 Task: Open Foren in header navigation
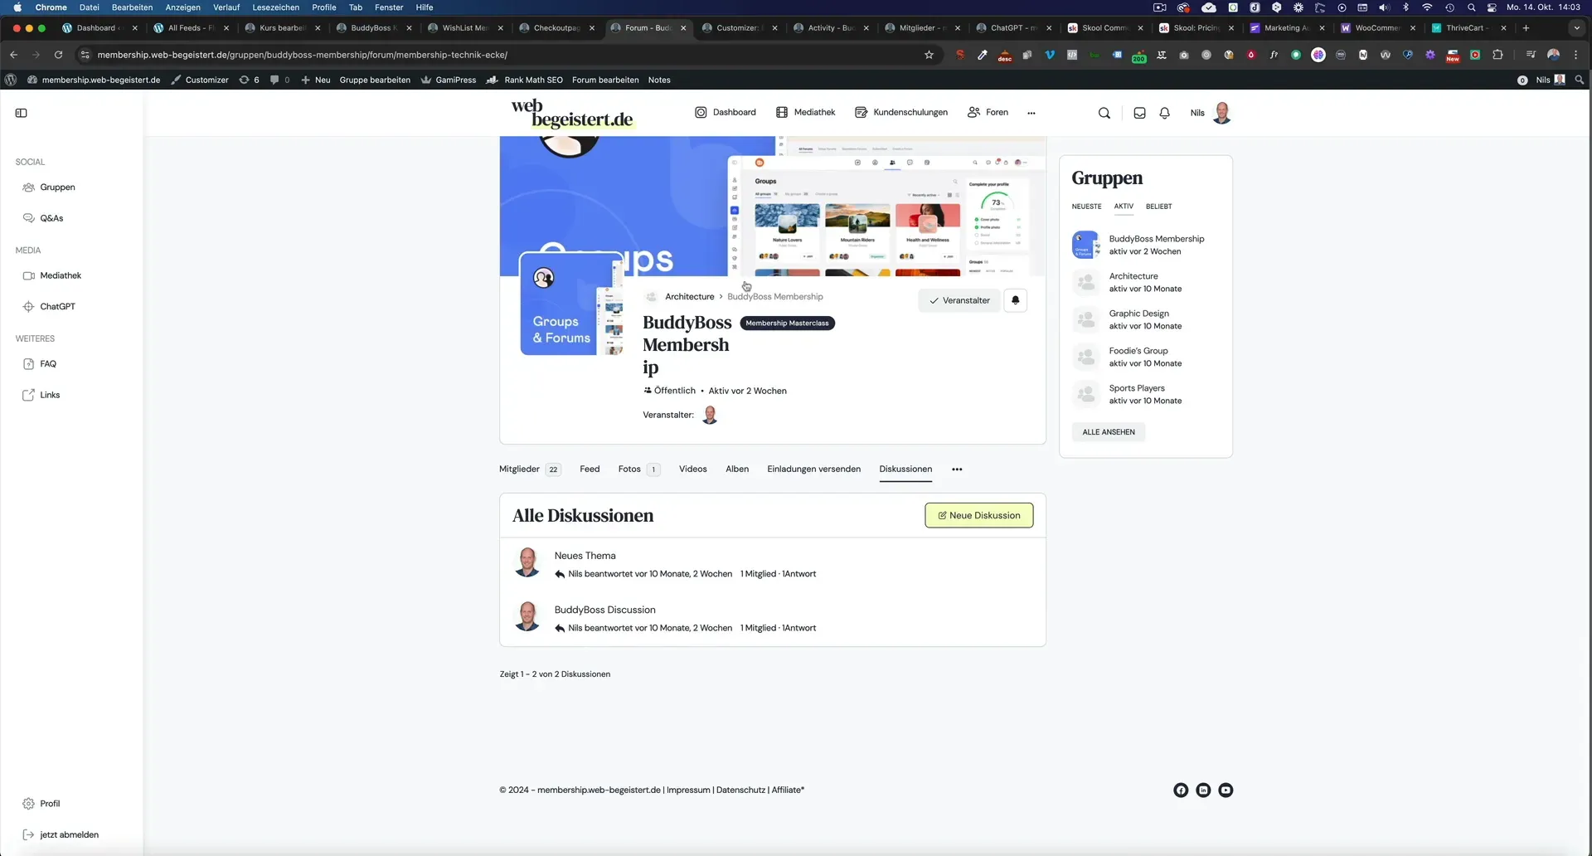(x=988, y=113)
